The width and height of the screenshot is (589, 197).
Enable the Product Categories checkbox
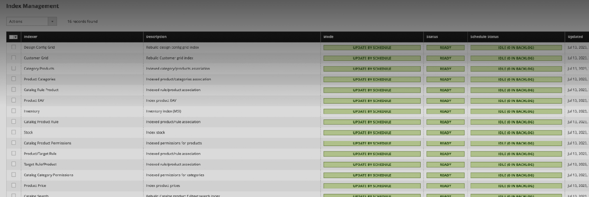[14, 79]
